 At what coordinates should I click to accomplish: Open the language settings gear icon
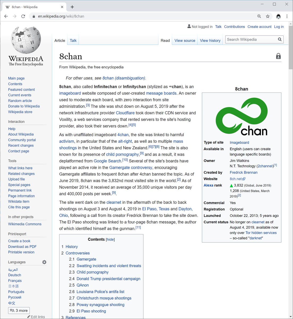[44, 262]
